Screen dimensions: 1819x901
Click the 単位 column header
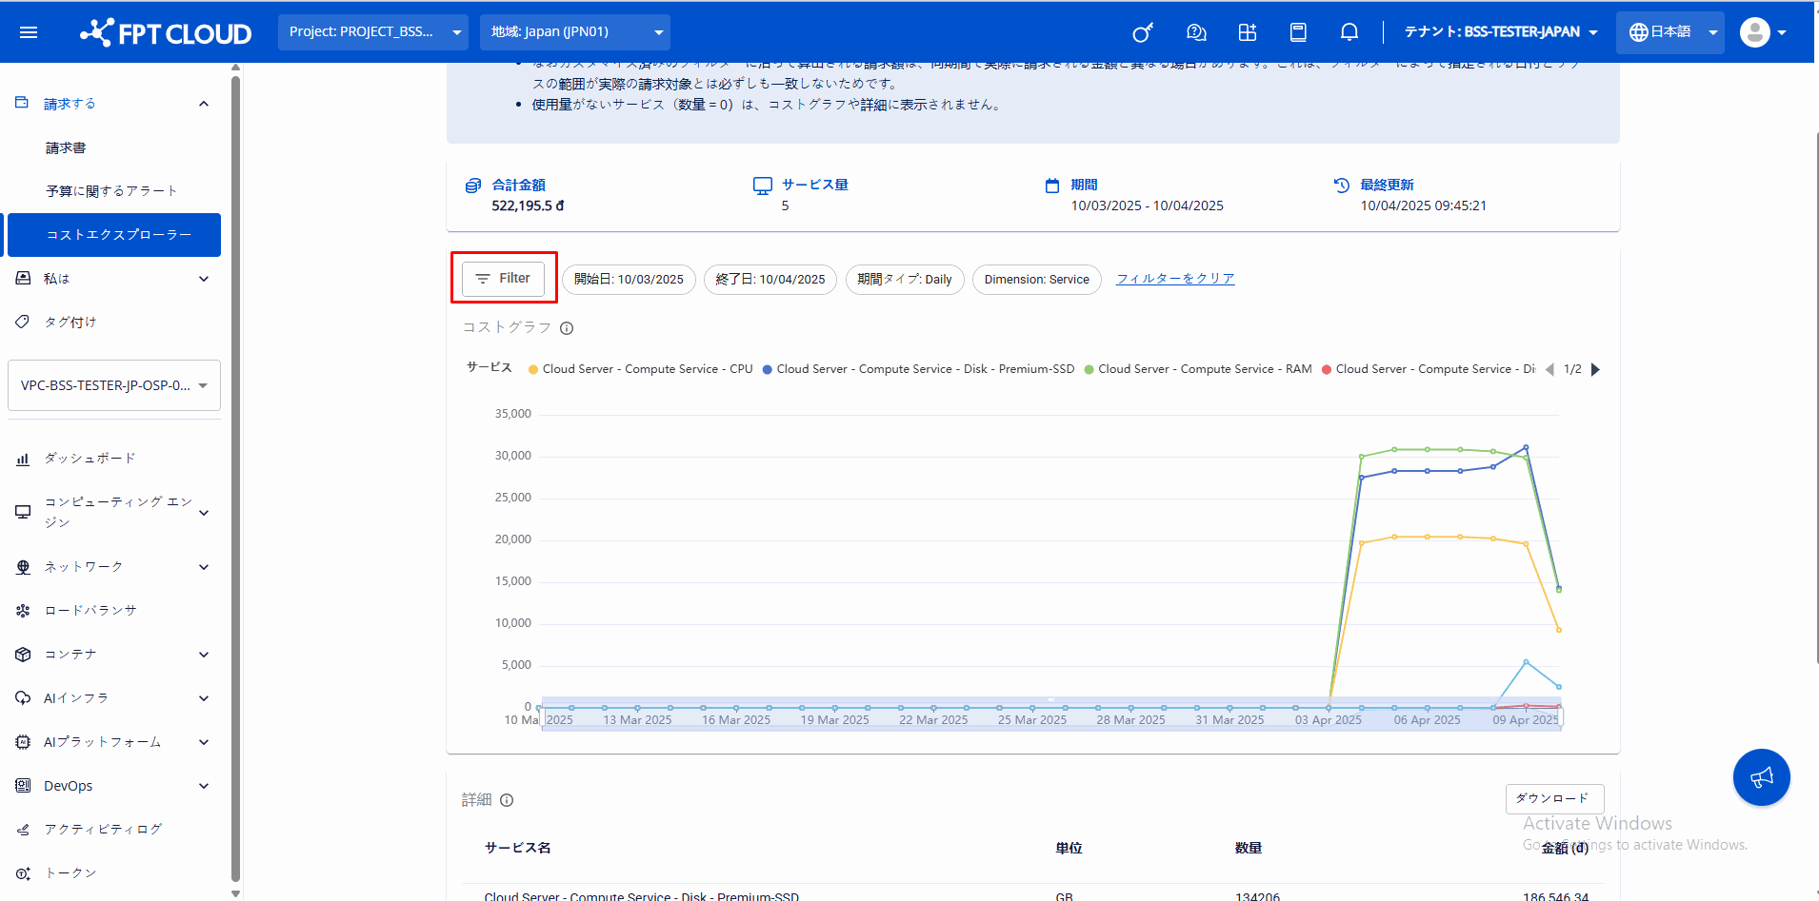pos(1069,848)
